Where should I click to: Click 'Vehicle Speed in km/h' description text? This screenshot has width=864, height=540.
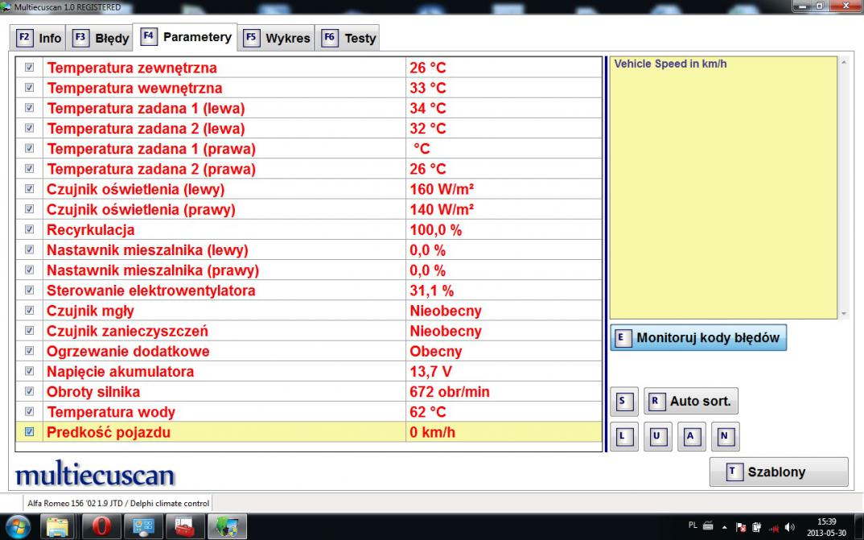click(670, 64)
